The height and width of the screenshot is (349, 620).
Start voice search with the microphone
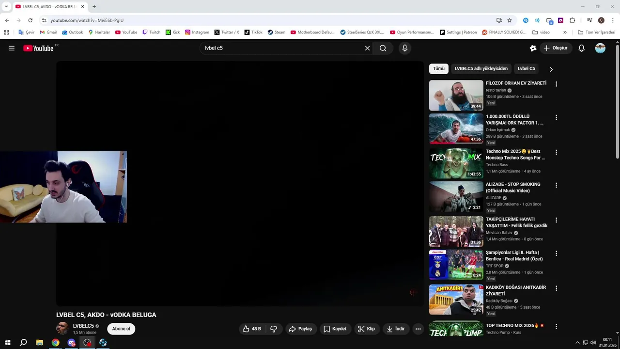tap(405, 48)
